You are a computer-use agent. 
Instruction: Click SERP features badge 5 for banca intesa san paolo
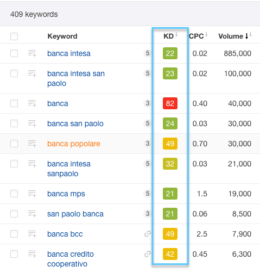(x=148, y=73)
